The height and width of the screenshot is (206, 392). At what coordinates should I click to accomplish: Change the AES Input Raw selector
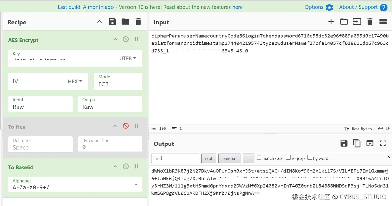[x=40, y=104]
